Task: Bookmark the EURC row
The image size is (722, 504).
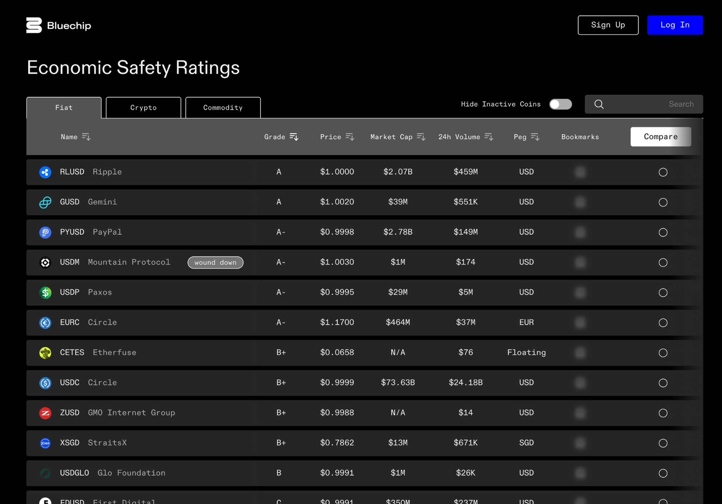Action: point(580,322)
